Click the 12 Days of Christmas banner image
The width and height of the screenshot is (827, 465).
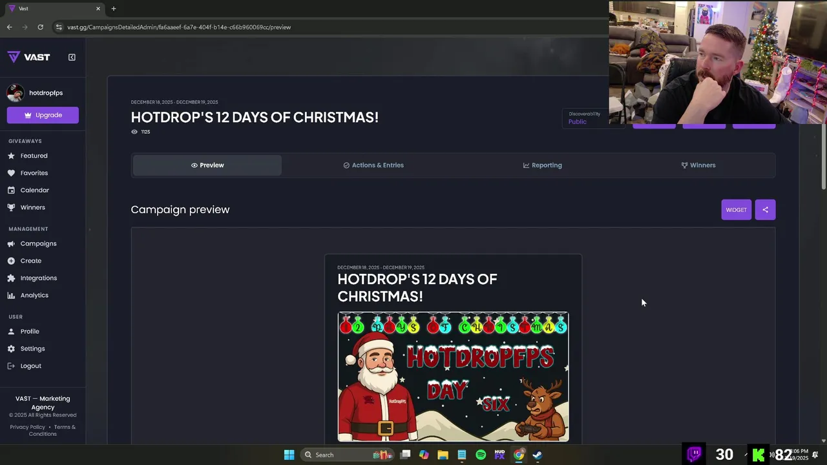pos(453,377)
